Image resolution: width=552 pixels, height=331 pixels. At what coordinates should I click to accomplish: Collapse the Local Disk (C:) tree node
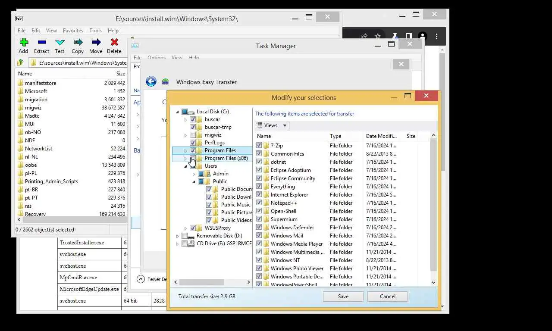click(x=177, y=112)
